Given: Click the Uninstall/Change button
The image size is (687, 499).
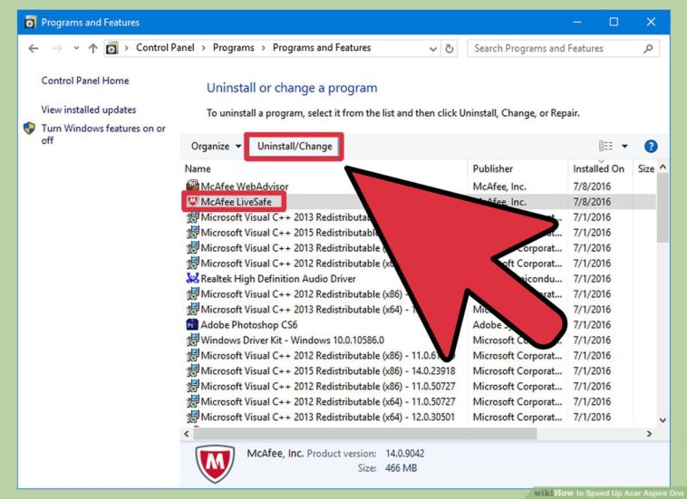Looking at the screenshot, I should (295, 146).
